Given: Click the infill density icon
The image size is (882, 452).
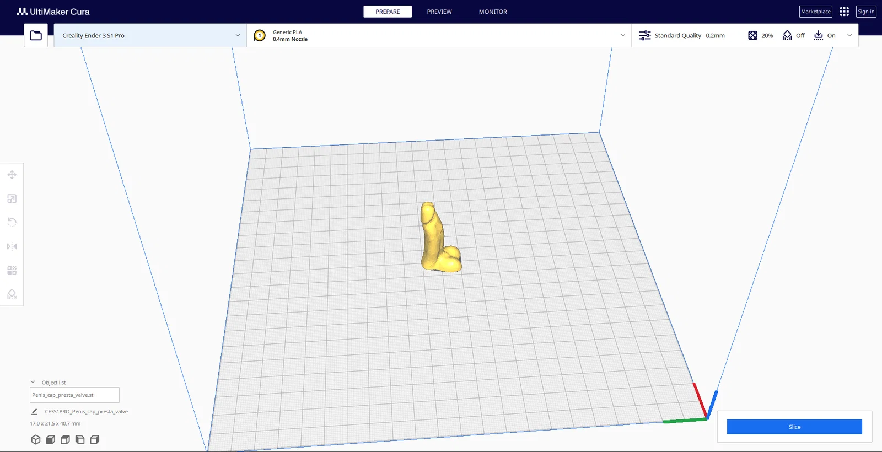Looking at the screenshot, I should pyautogui.click(x=752, y=35).
